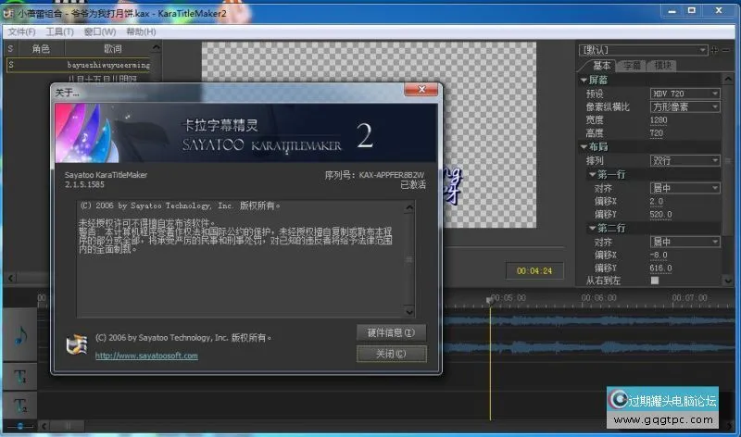Click the 宽度 value 1280
This screenshot has width=741, height=437.
pos(659,120)
